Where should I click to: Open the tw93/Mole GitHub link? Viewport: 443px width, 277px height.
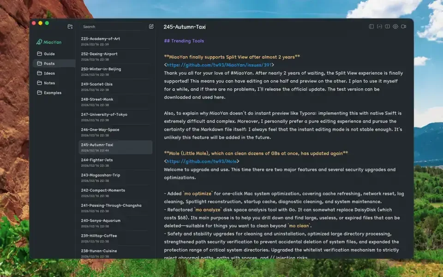(x=202, y=162)
